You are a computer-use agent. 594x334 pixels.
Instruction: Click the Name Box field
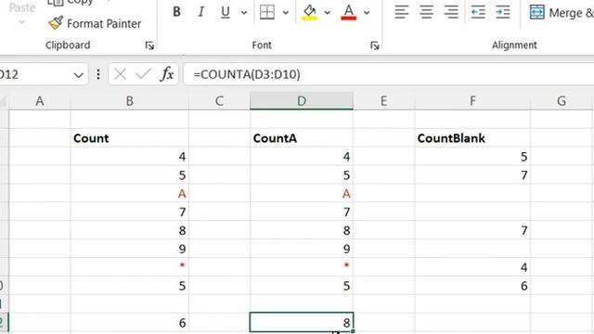35,74
